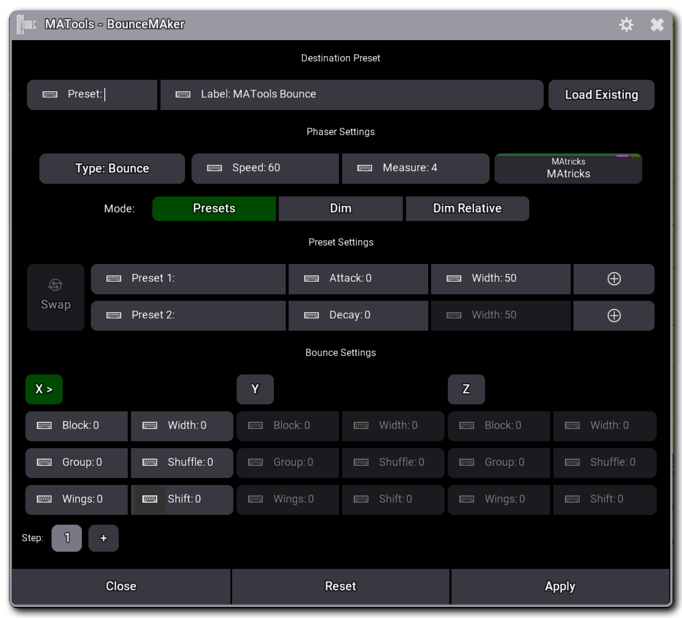Set the Speed: 60 value
The width and height of the screenshot is (682, 618).
265,169
